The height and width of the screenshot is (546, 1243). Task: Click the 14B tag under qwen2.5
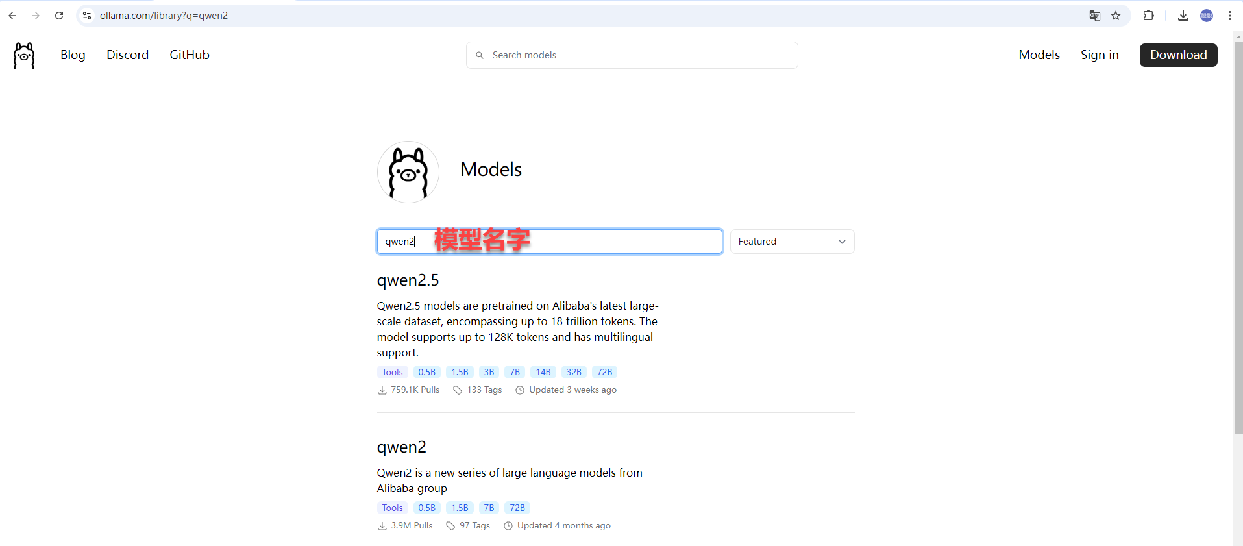pyautogui.click(x=543, y=372)
